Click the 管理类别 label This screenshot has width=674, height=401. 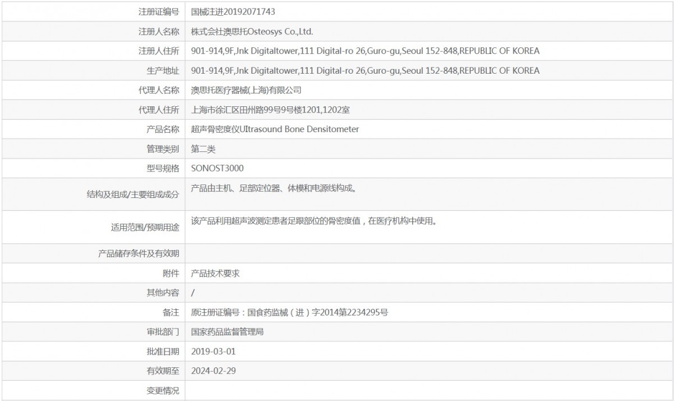162,149
